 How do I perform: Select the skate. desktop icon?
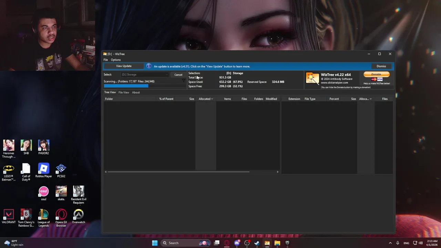(x=61, y=193)
